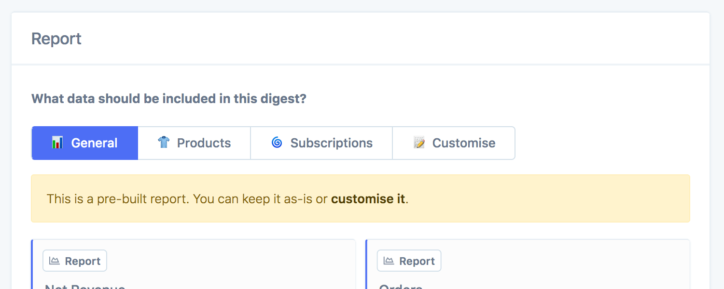Click the blue swirl icon beside Subscriptions
The height and width of the screenshot is (289, 724).
click(x=277, y=143)
